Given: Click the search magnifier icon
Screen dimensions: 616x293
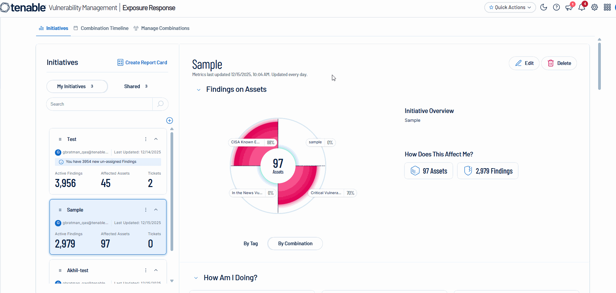Looking at the screenshot, I should pos(160,104).
